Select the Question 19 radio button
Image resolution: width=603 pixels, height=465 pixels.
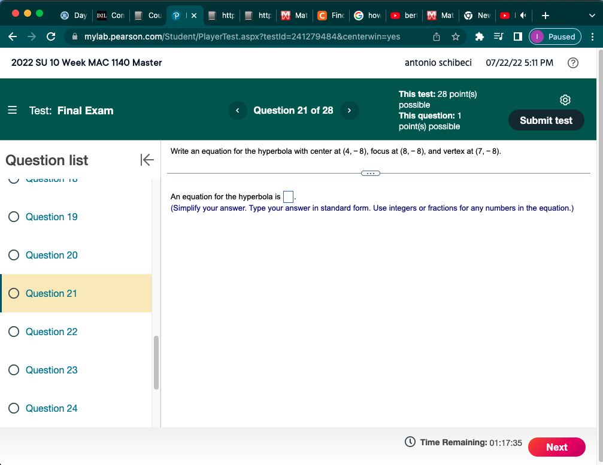click(14, 217)
